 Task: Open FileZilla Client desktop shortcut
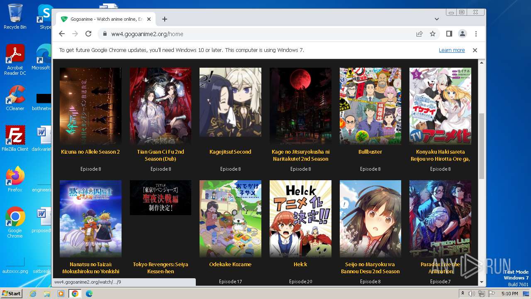click(x=15, y=138)
